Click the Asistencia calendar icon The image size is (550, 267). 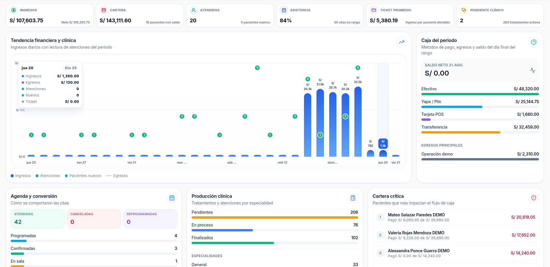(x=284, y=10)
